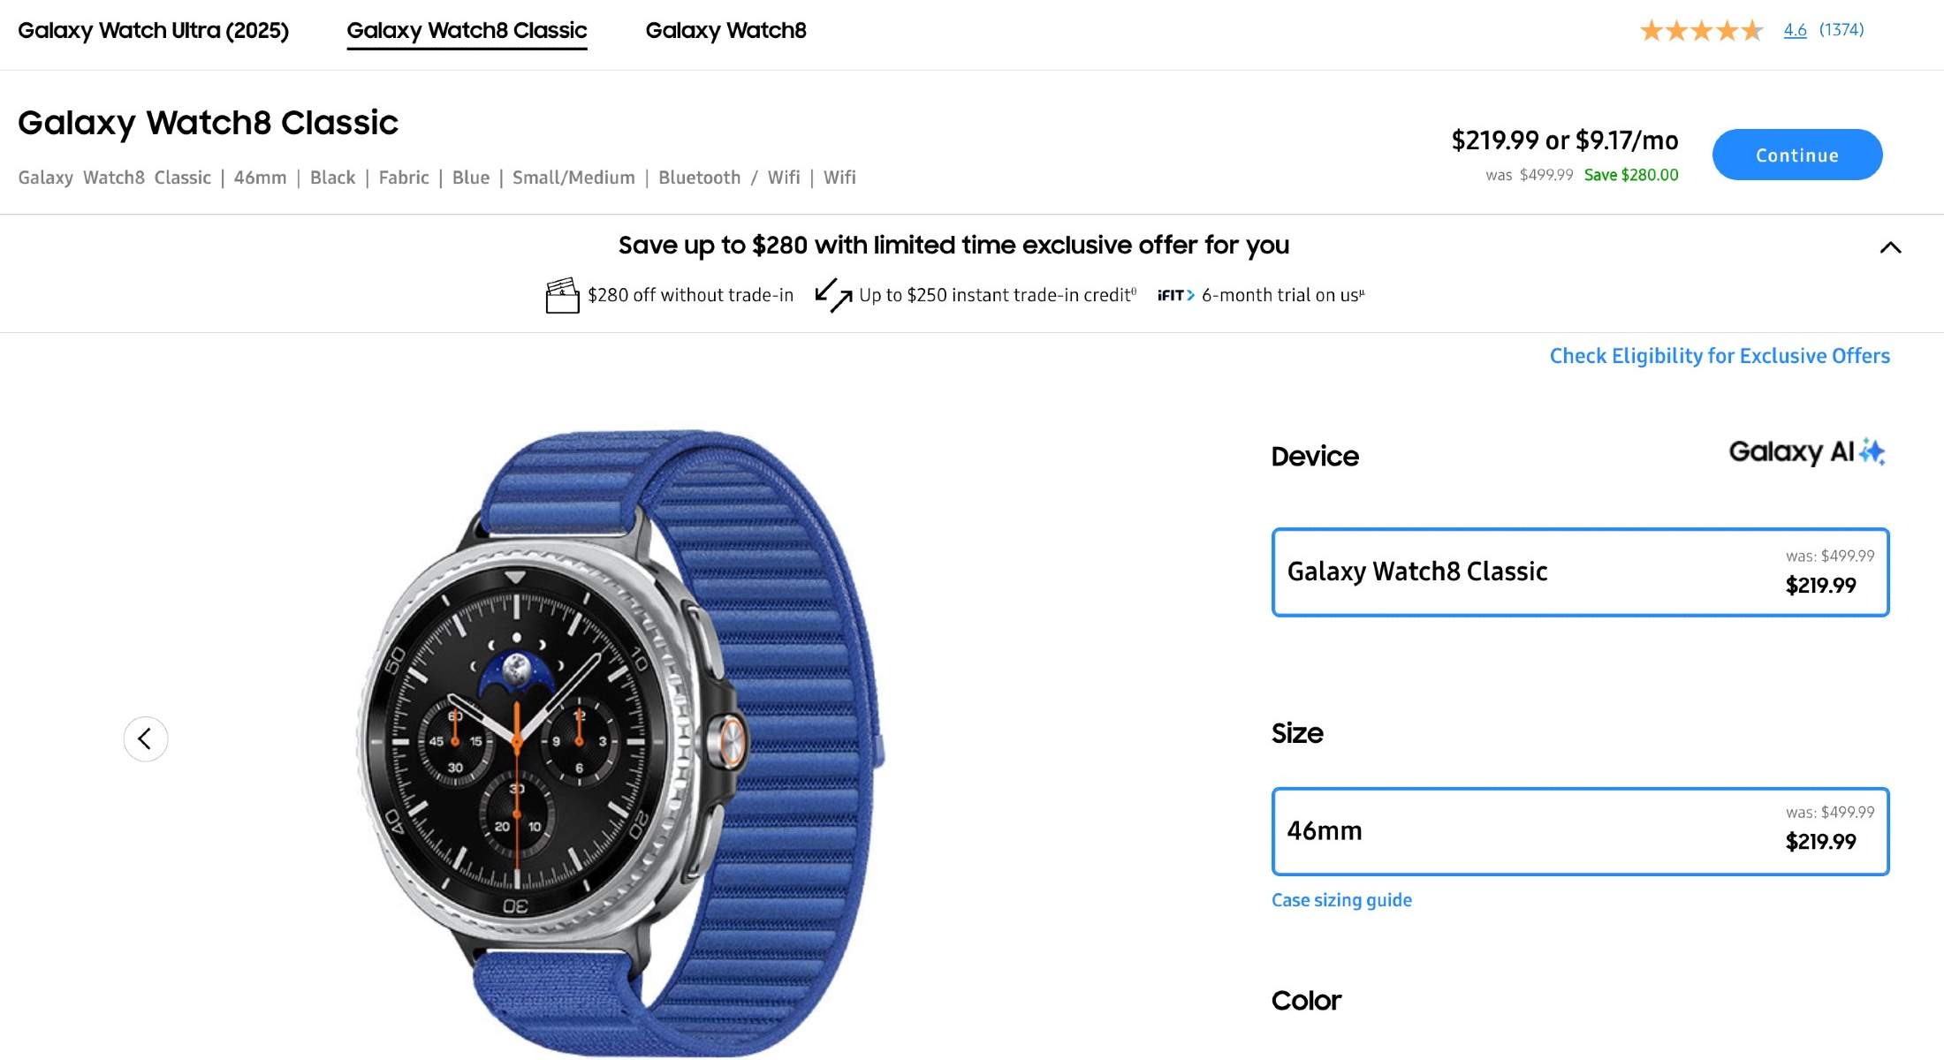Screen dimensions: 1944x1060
Task: Click the iFIT logo icon
Action: 1175,295
